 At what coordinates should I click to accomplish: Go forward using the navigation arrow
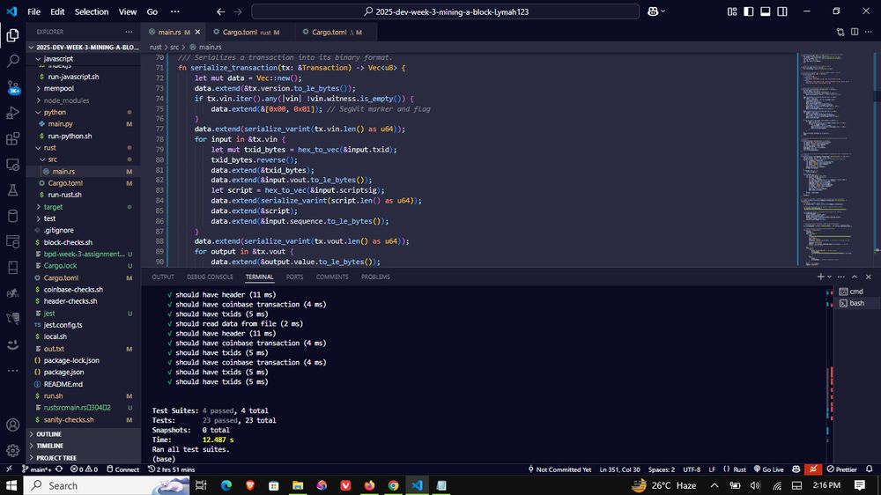(238, 11)
